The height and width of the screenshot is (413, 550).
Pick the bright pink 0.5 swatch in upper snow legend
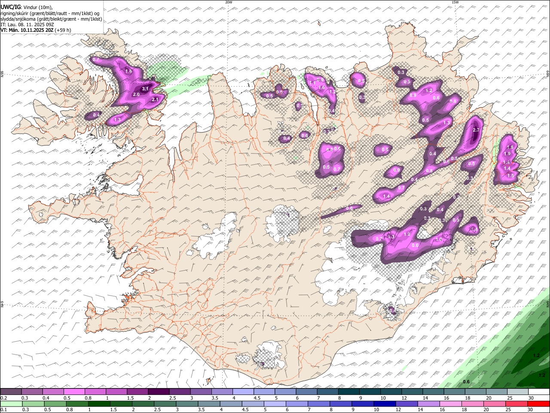74,391
